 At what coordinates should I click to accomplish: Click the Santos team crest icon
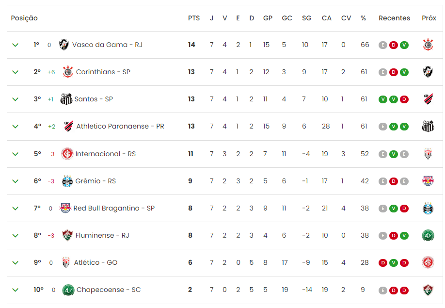point(66,99)
